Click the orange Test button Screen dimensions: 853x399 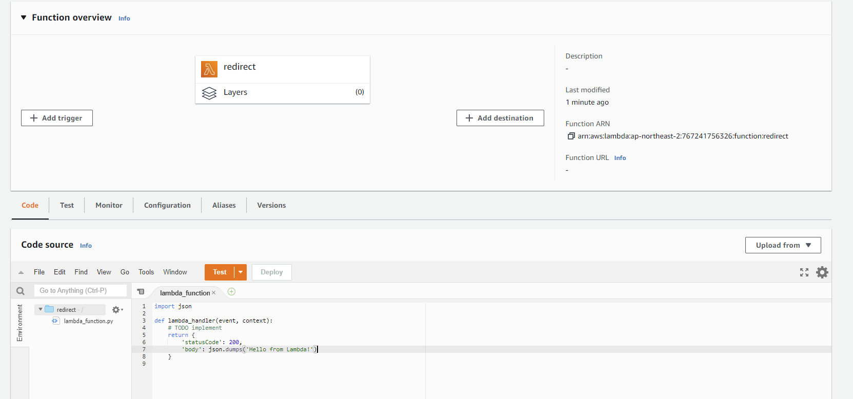[x=220, y=272]
